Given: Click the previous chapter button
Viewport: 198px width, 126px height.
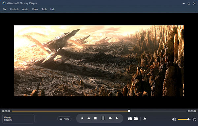Looking at the screenshot, I should coord(82,118).
